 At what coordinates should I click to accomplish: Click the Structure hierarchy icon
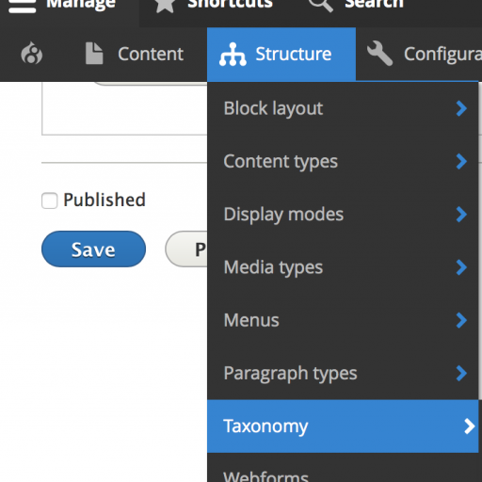point(233,55)
